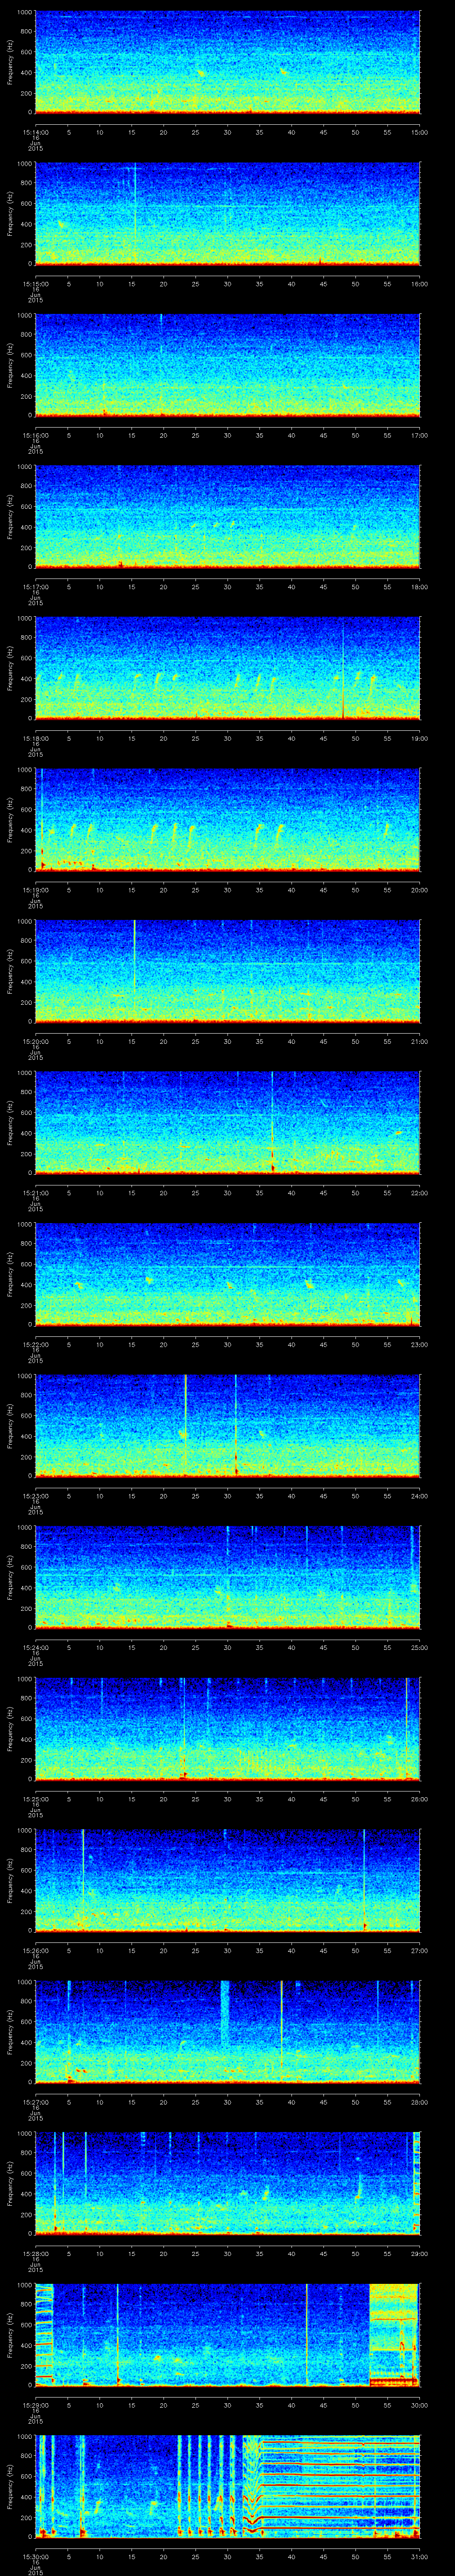Select the spectrogram panel starting at 15:25:00
The height and width of the screenshot is (2576, 455).
228,1729
